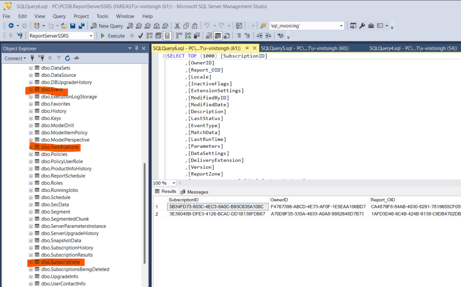Click the Navigate Backward arrow icon

(x=11, y=26)
